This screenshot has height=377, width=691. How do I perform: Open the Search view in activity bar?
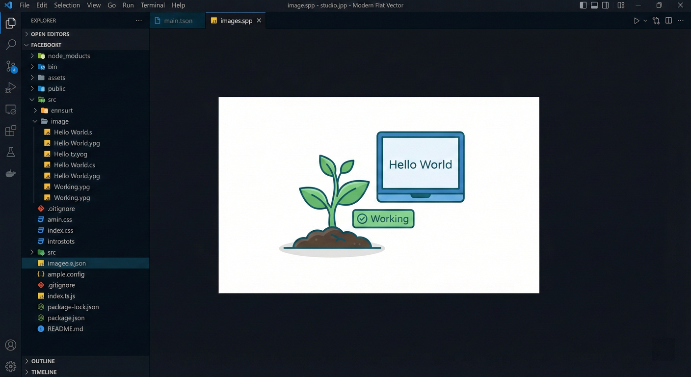pyautogui.click(x=11, y=45)
